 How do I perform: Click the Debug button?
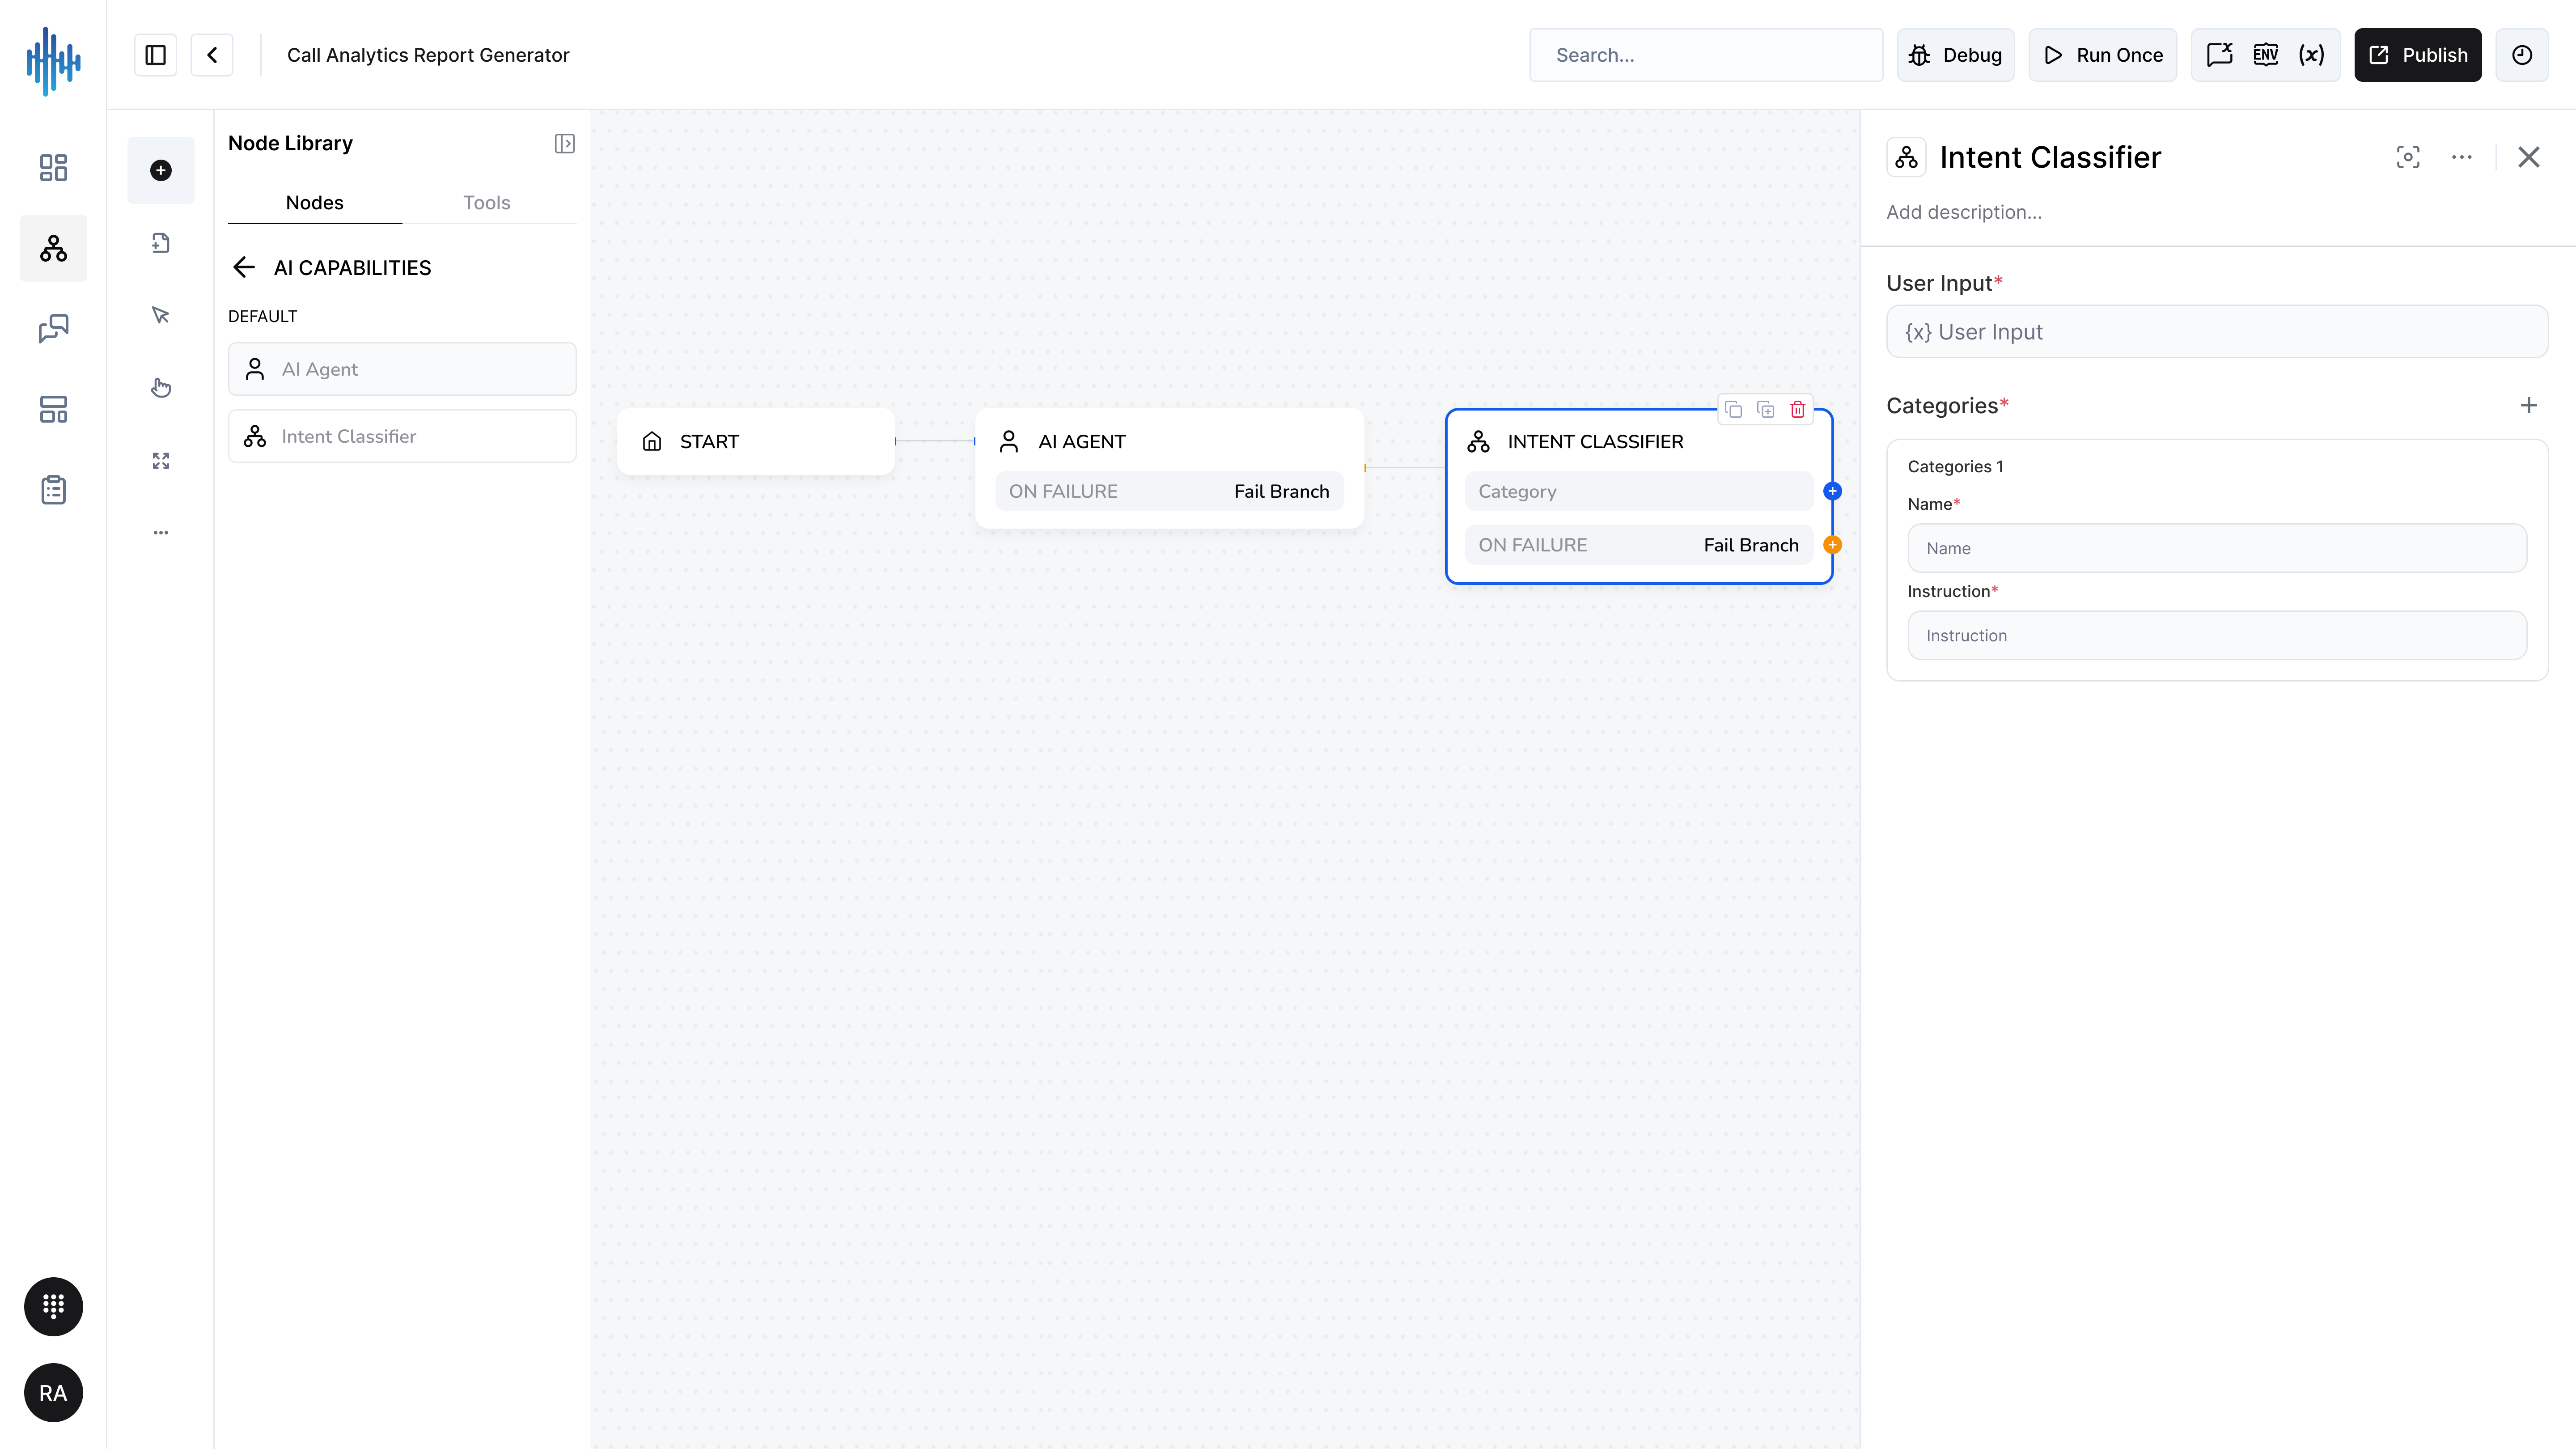(1956, 55)
